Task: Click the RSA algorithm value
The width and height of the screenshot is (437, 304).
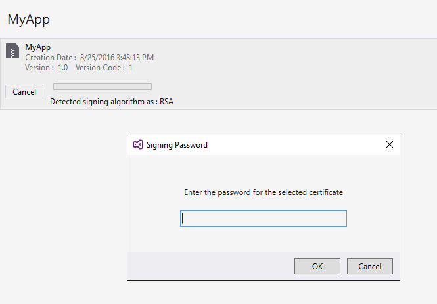Action: [166, 102]
